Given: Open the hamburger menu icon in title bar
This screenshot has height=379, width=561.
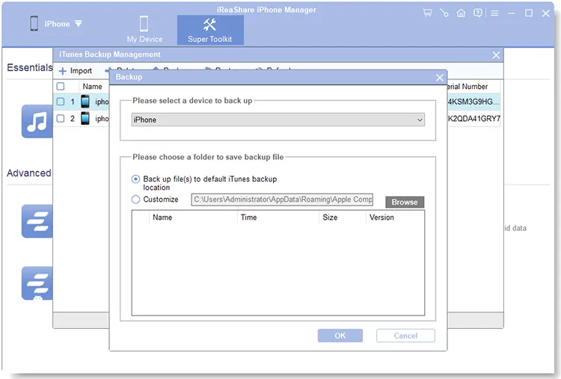Looking at the screenshot, I should 494,13.
